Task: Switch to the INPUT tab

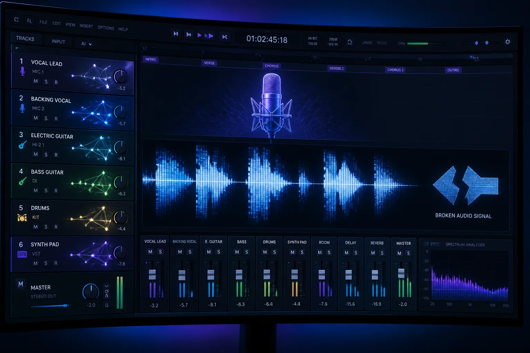Action: (58, 41)
